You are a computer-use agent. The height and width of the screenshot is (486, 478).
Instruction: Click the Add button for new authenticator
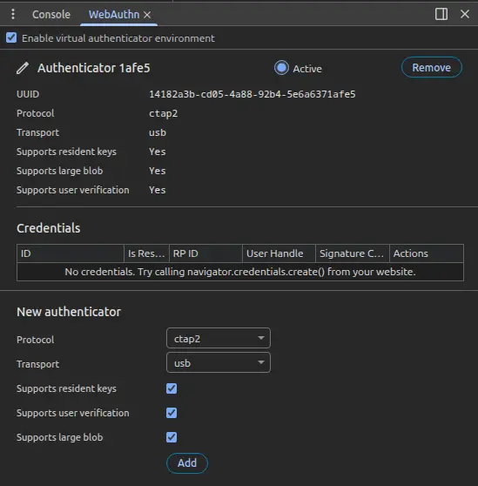187,463
